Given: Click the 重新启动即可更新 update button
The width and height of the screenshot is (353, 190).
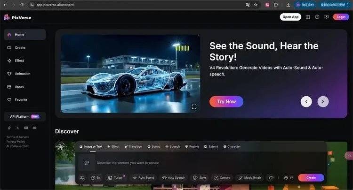Looking at the screenshot, I should pos(332,5).
